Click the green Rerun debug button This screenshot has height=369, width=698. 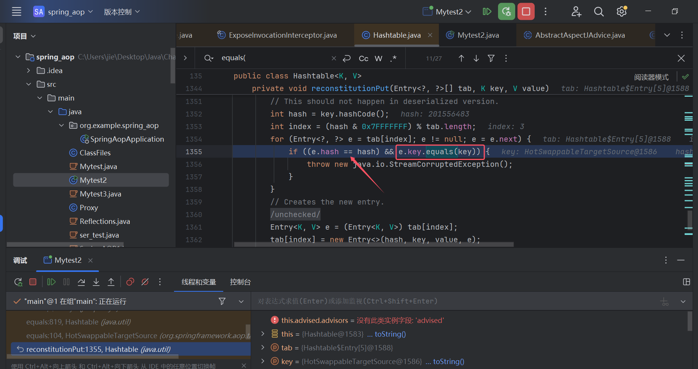click(506, 12)
